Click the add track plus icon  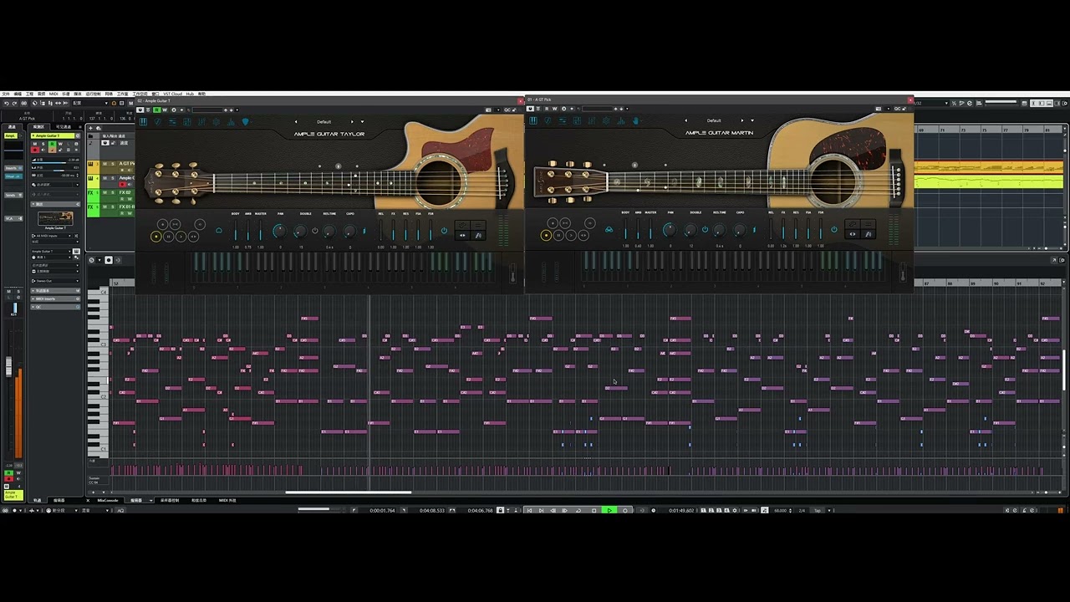click(90, 128)
